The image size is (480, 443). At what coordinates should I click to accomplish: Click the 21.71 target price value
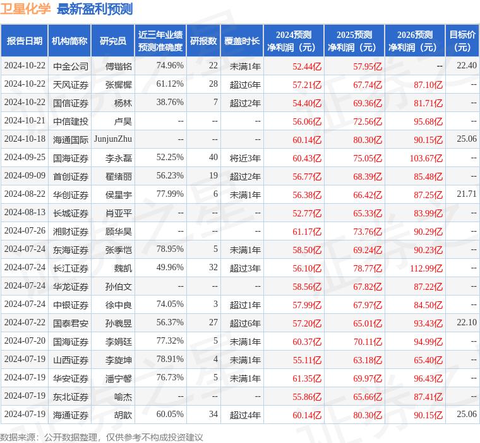coord(467,194)
